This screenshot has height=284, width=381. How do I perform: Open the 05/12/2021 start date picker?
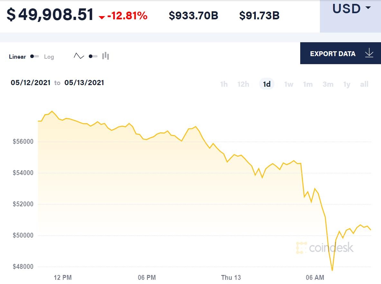point(31,83)
